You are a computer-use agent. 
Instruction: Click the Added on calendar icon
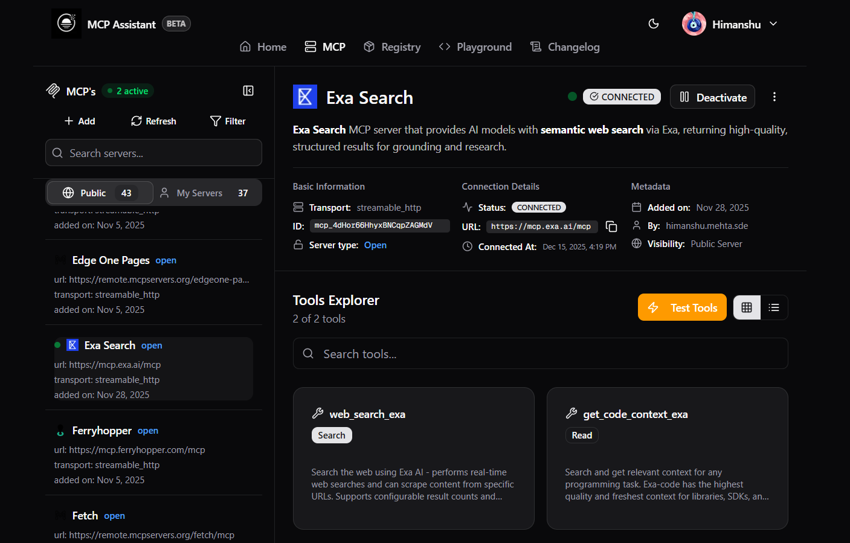pos(637,207)
